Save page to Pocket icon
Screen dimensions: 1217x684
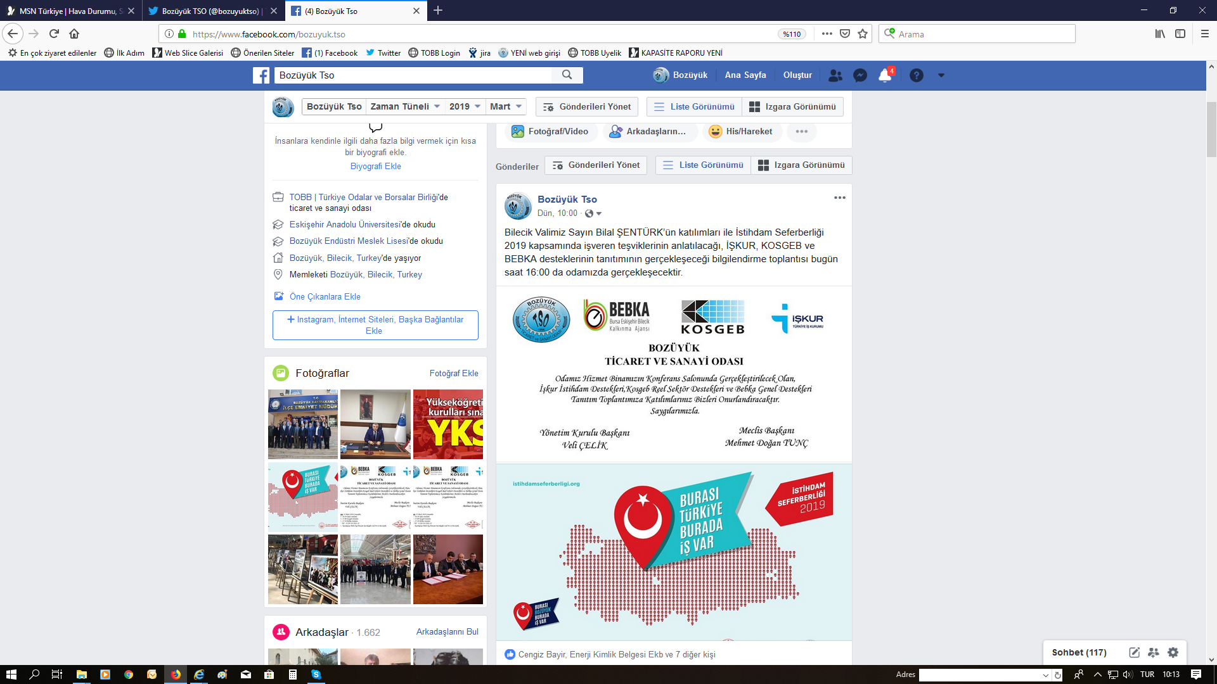click(845, 34)
